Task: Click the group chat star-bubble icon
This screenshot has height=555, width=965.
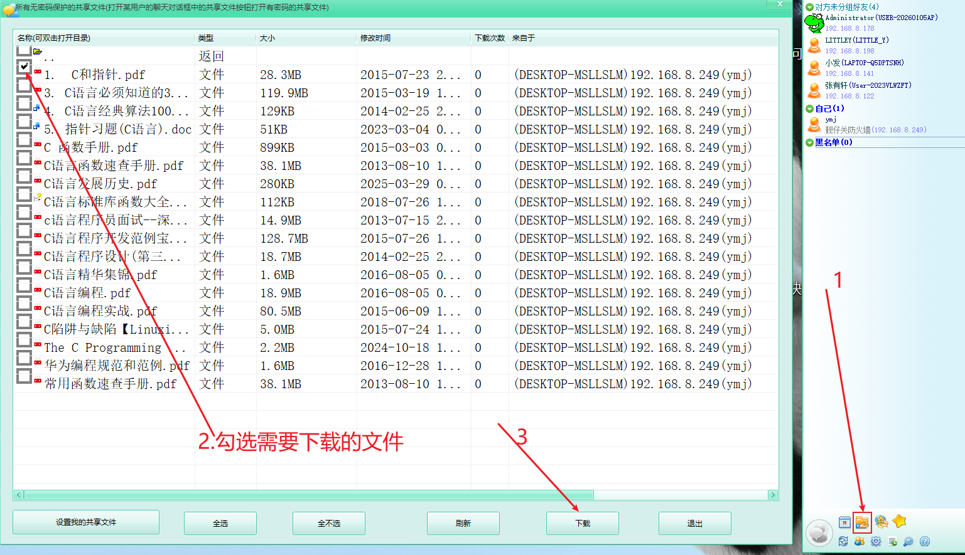Action: pyautogui.click(x=881, y=522)
